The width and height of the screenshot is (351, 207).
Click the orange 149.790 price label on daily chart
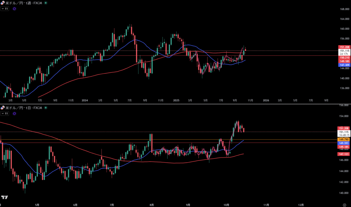(344, 140)
